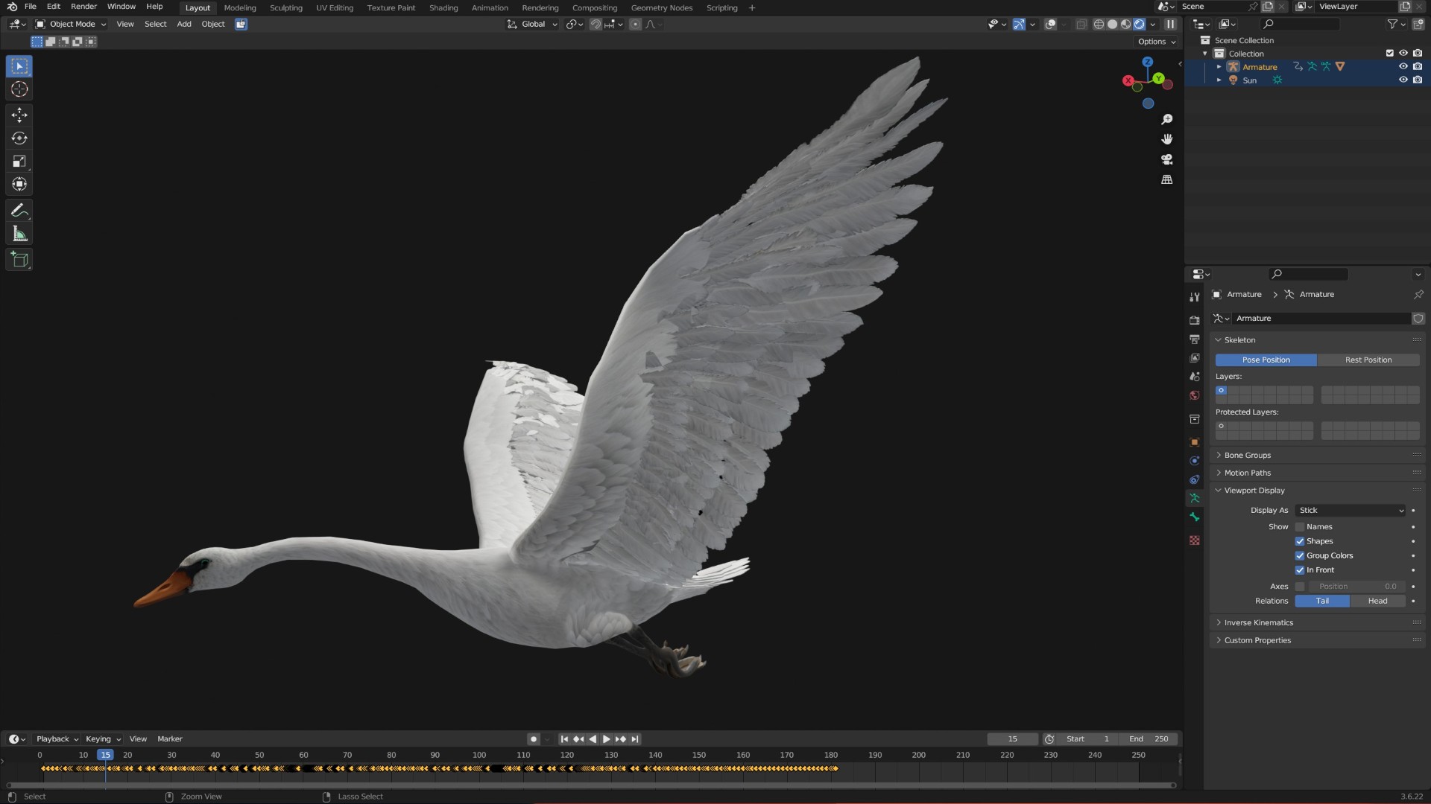
Task: Uncheck the In Front checkbox
Action: click(1300, 570)
